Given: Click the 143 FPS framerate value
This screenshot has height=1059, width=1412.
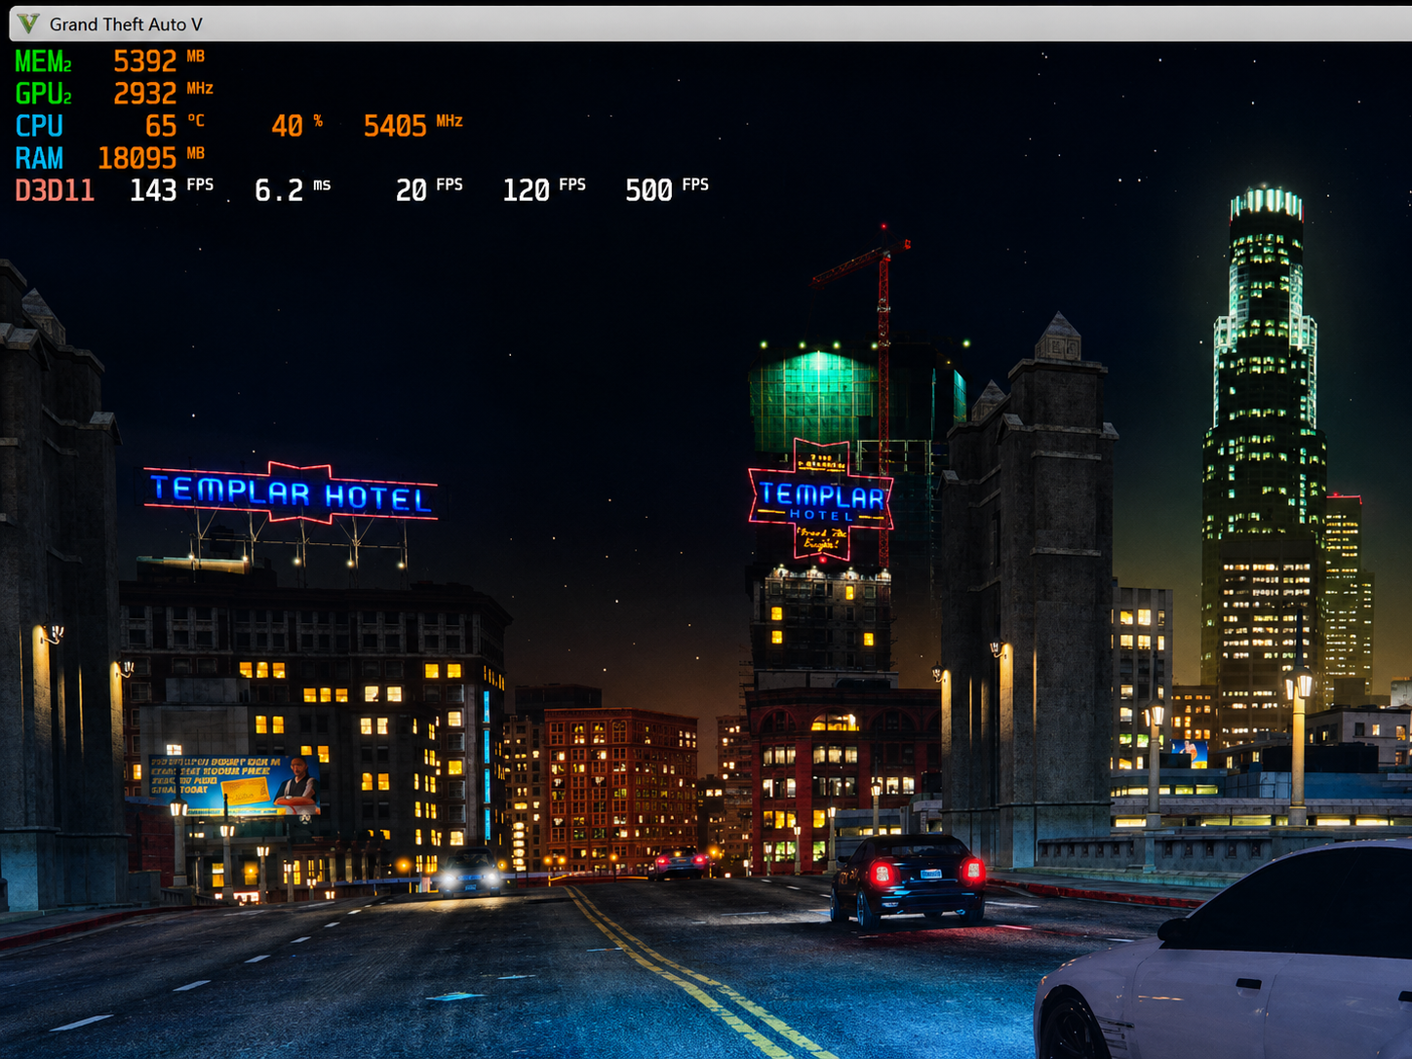Looking at the screenshot, I should tap(172, 190).
